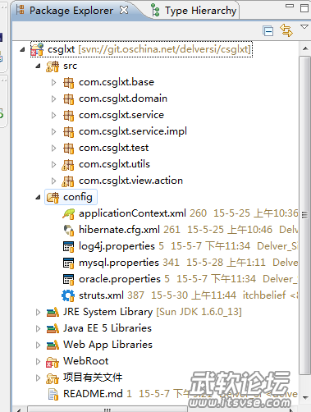Click the WebRoot folder icon
The width and height of the screenshot is (311, 412).
(53, 362)
